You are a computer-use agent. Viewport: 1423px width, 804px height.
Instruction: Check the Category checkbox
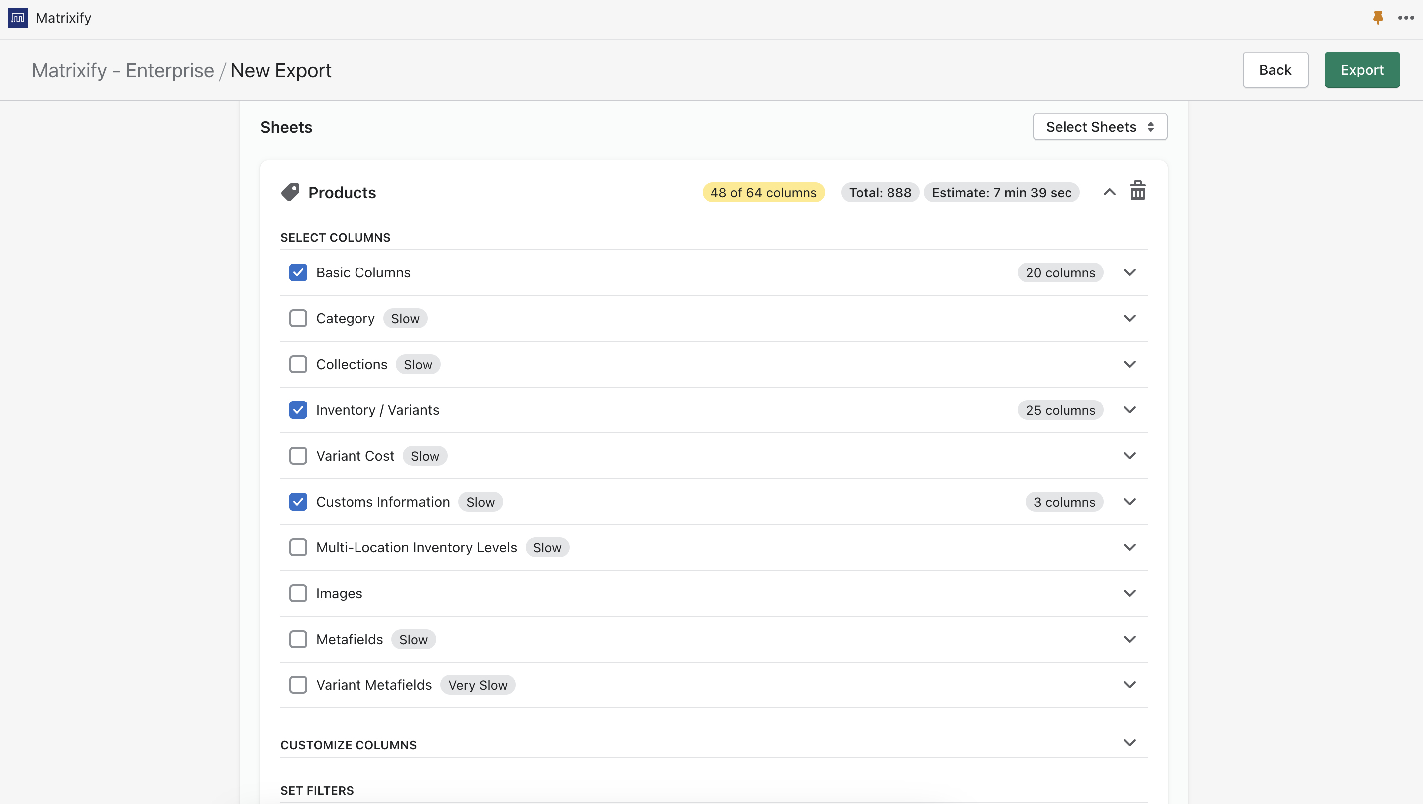298,319
